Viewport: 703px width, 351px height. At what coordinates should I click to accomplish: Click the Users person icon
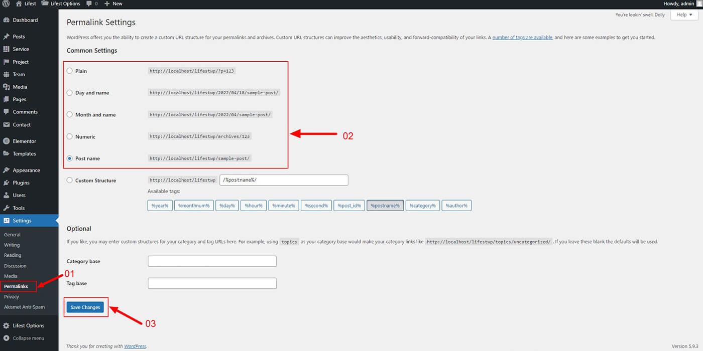coord(6,195)
